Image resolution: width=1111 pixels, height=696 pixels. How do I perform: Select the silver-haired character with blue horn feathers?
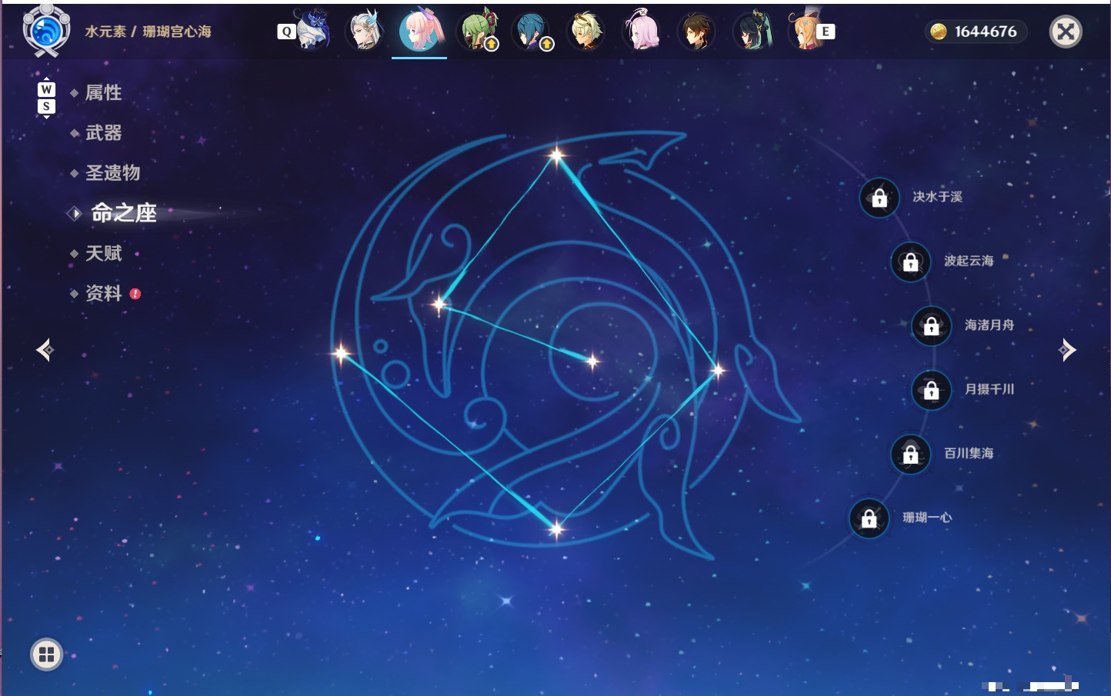click(x=364, y=31)
